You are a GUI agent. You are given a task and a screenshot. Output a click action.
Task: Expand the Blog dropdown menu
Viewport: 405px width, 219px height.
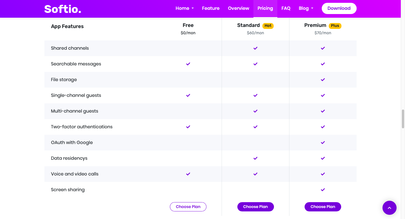(x=306, y=8)
